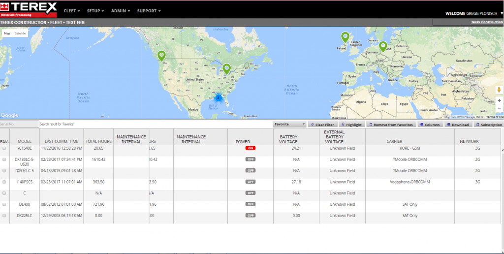504x254 pixels.
Task: Click the Highlight button
Action: (351, 125)
